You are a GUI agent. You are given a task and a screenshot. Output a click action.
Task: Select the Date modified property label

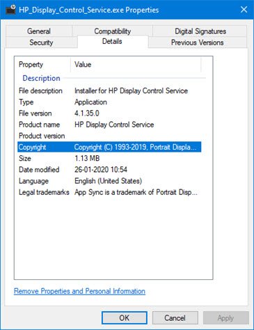[39, 170]
